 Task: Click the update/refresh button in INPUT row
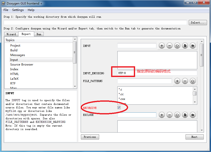coord(177,46)
